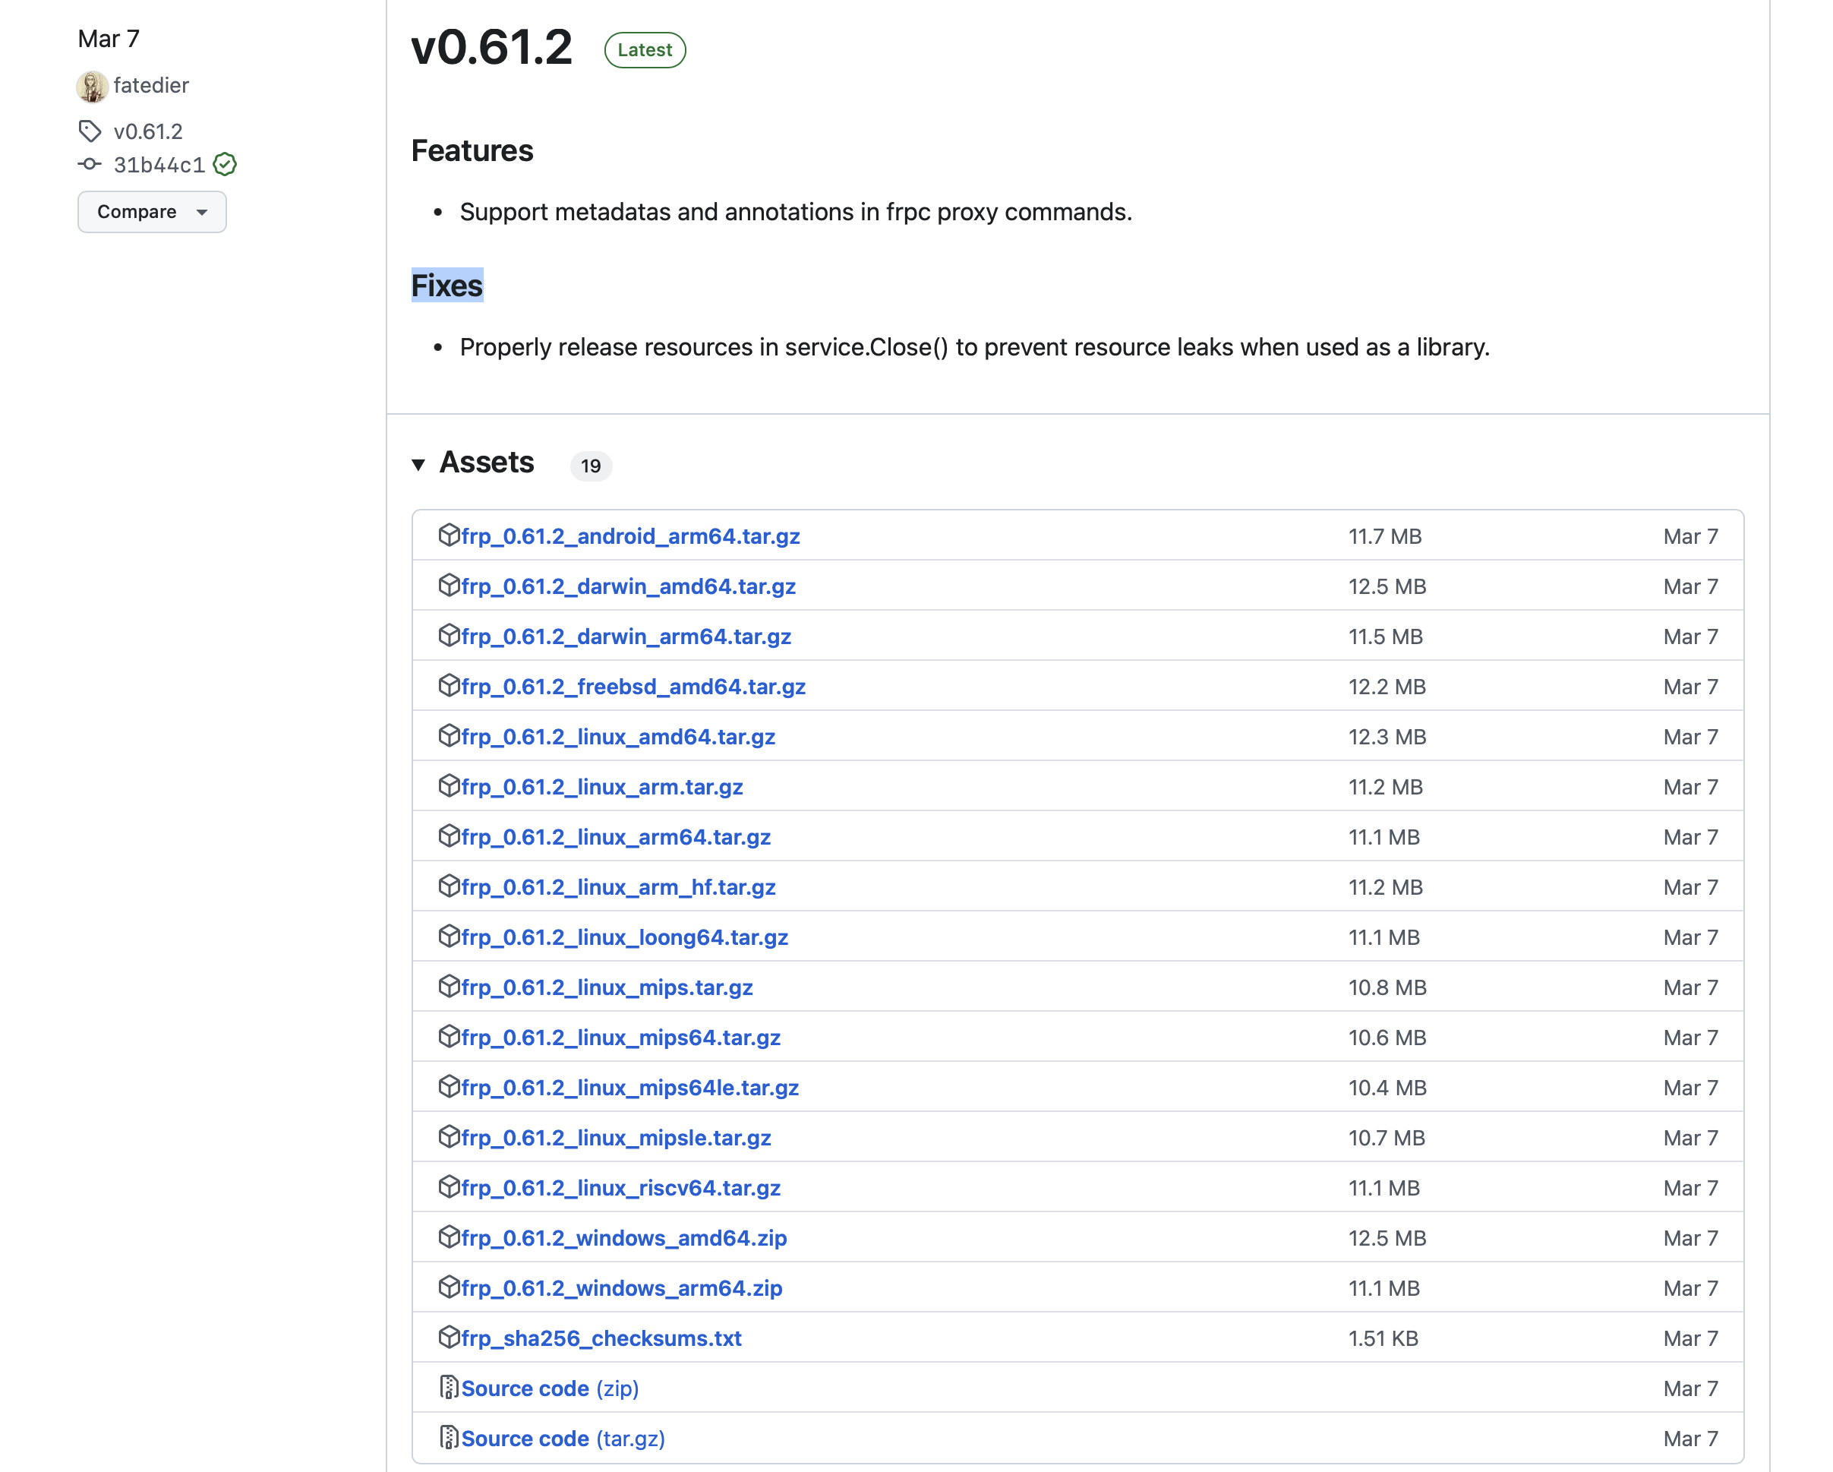Click package icon for android_arm64 asset
The height and width of the screenshot is (1472, 1833).
click(449, 535)
